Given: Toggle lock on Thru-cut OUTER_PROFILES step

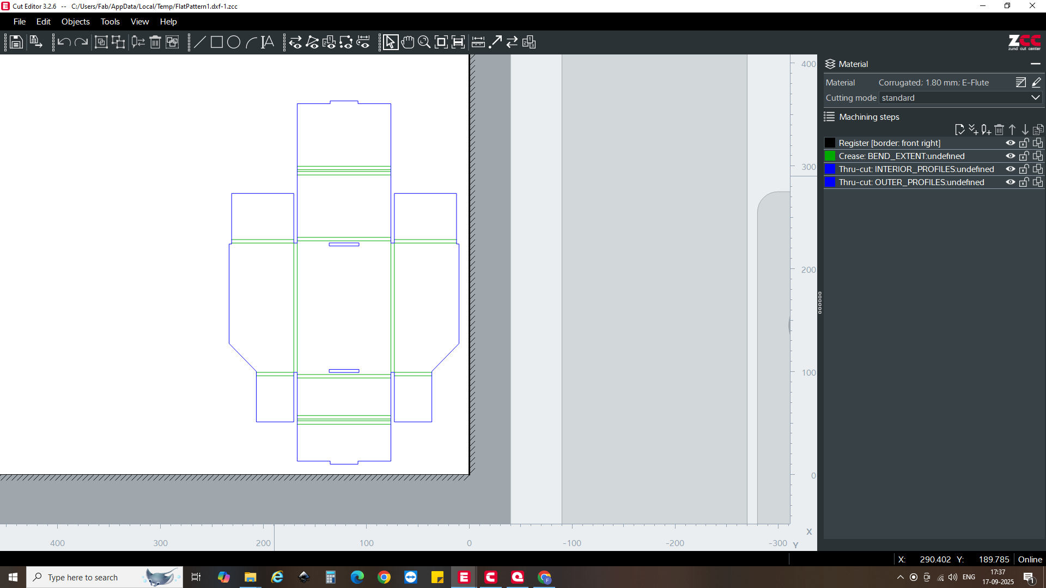Looking at the screenshot, I should click(1024, 182).
